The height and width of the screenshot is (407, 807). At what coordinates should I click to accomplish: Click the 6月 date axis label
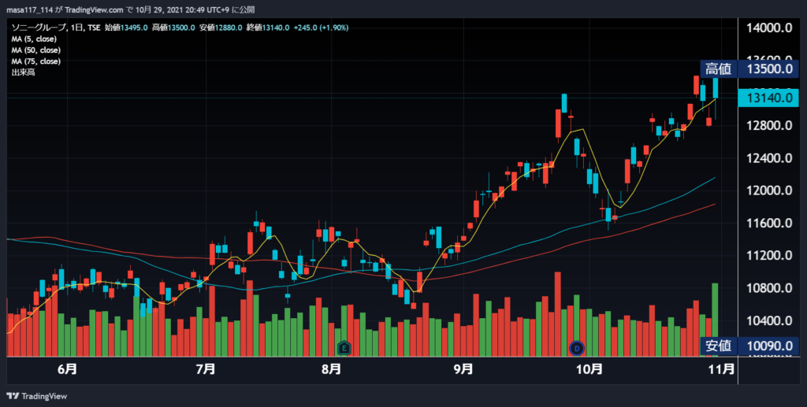pyautogui.click(x=68, y=368)
